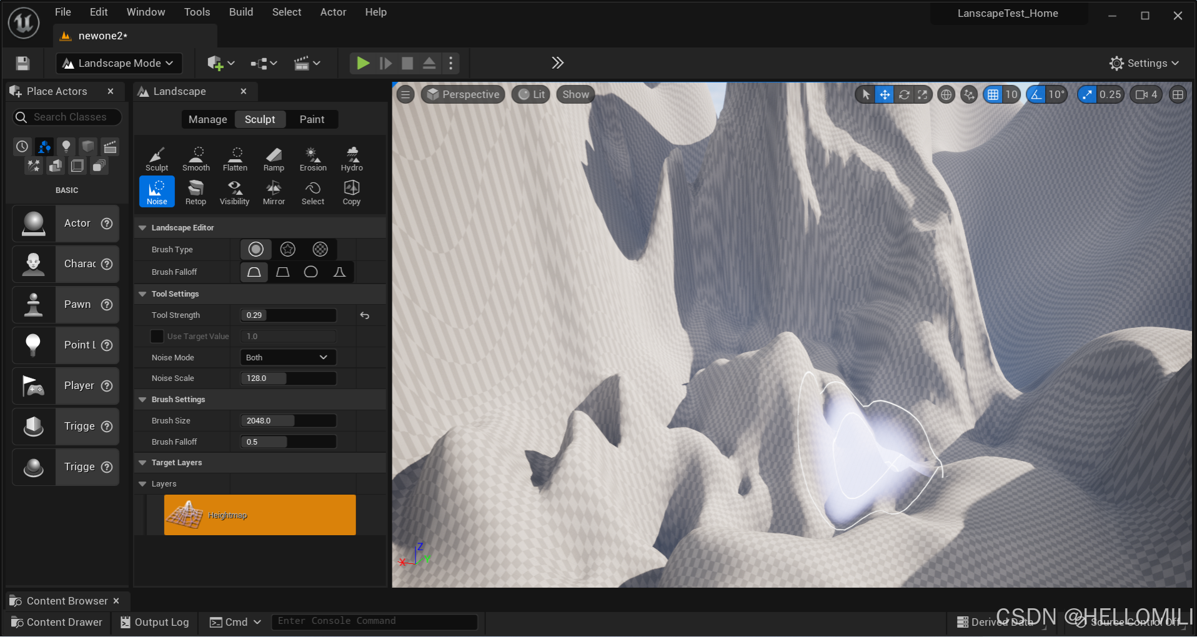Image resolution: width=1197 pixels, height=637 pixels.
Task: Toggle scale snapping on or off
Action: (1088, 95)
